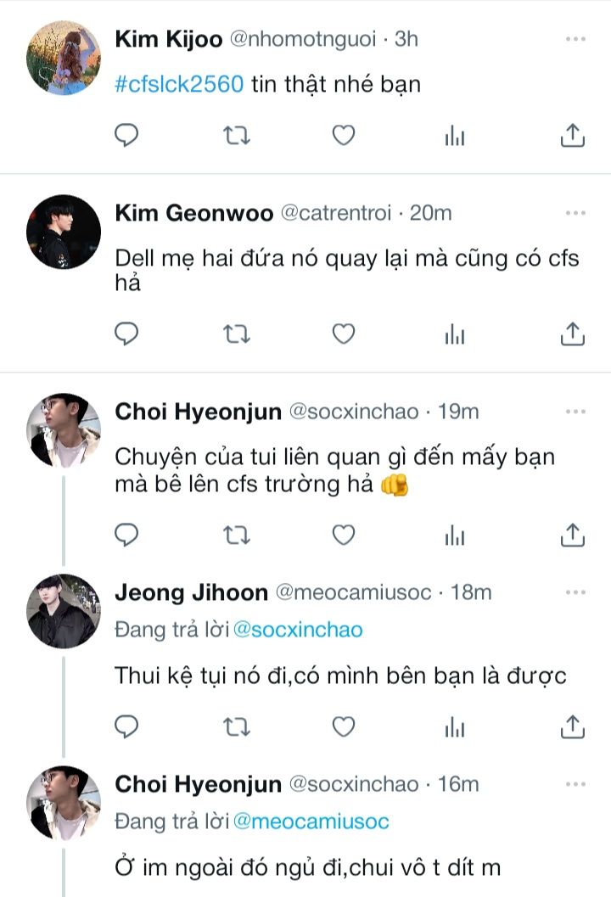Open more options on Kim Kijoo's tweet
The image size is (611, 897).
[575, 39]
